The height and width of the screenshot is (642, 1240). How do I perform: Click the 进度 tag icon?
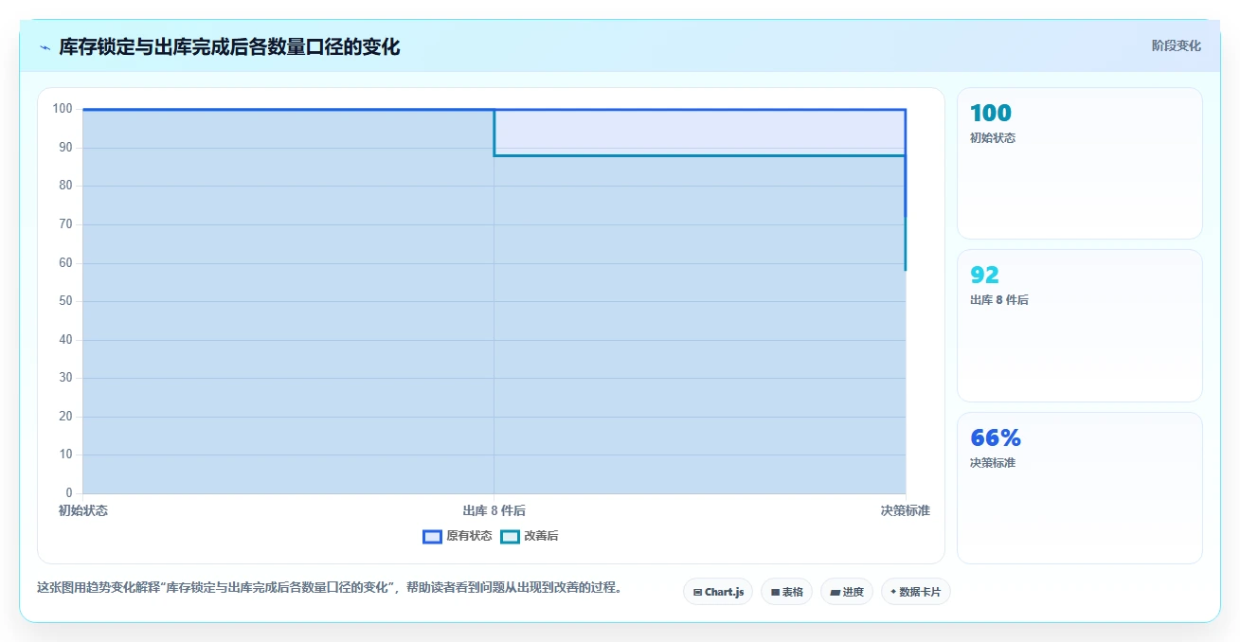pyautogui.click(x=835, y=592)
